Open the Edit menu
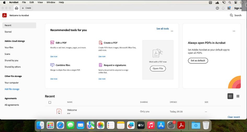The image size is (247, 132). point(32,2)
